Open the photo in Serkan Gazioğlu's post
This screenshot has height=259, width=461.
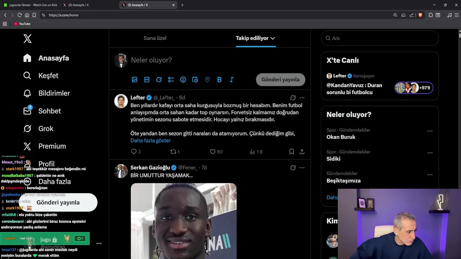(x=184, y=221)
